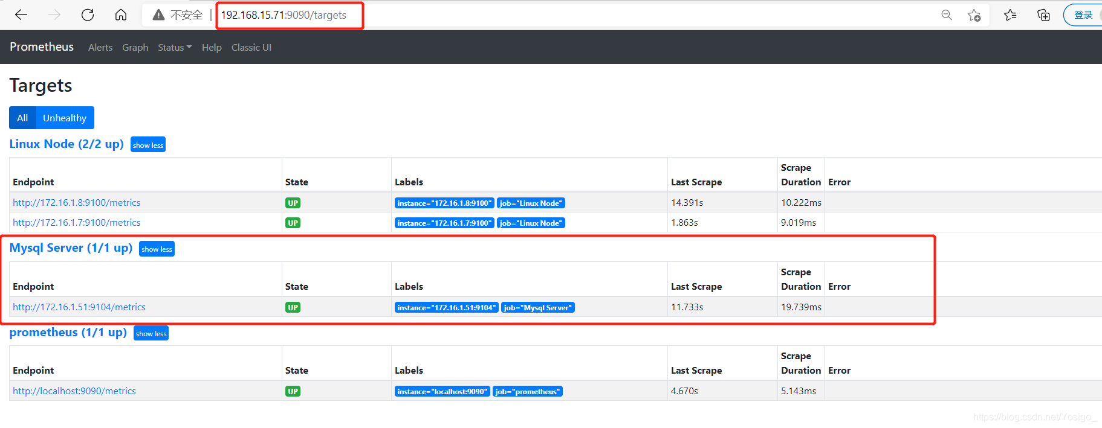Open http://172.16.1.7:9100/metrics endpoint
1102x428 pixels.
(77, 223)
